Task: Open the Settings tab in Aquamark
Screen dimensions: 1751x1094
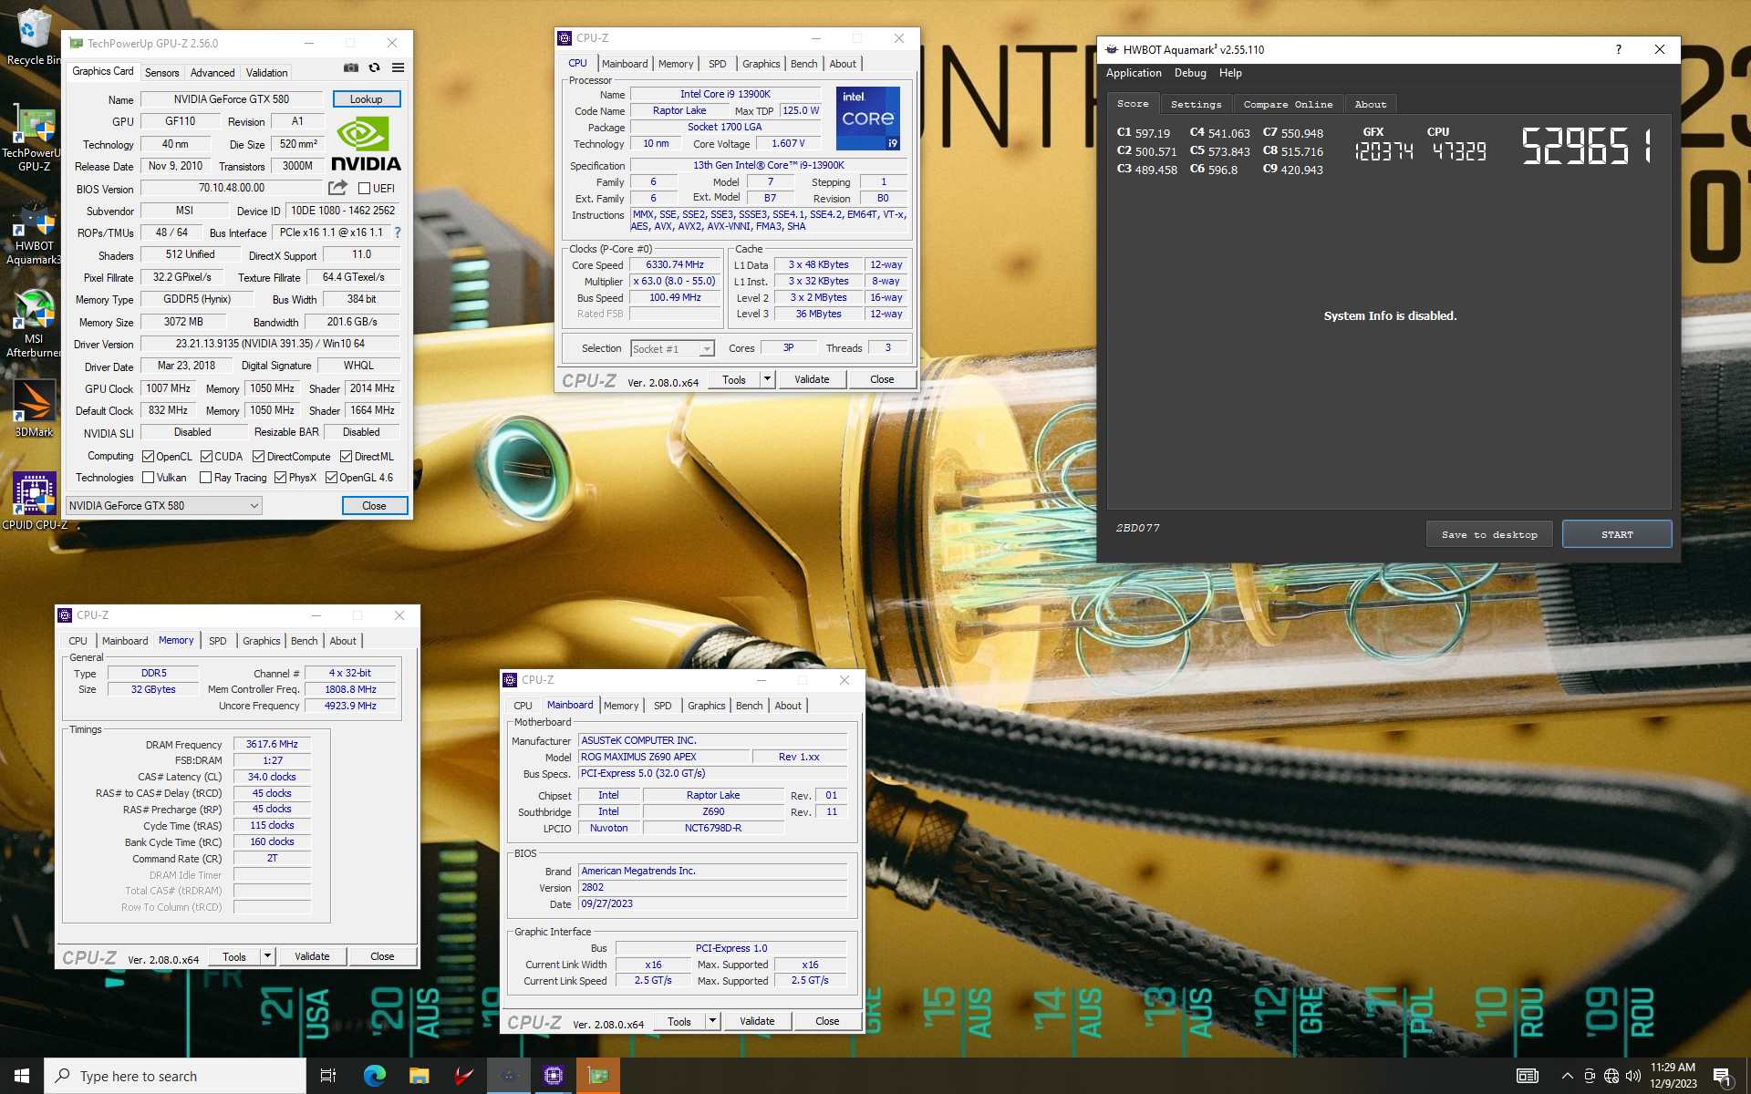Action: (x=1196, y=104)
